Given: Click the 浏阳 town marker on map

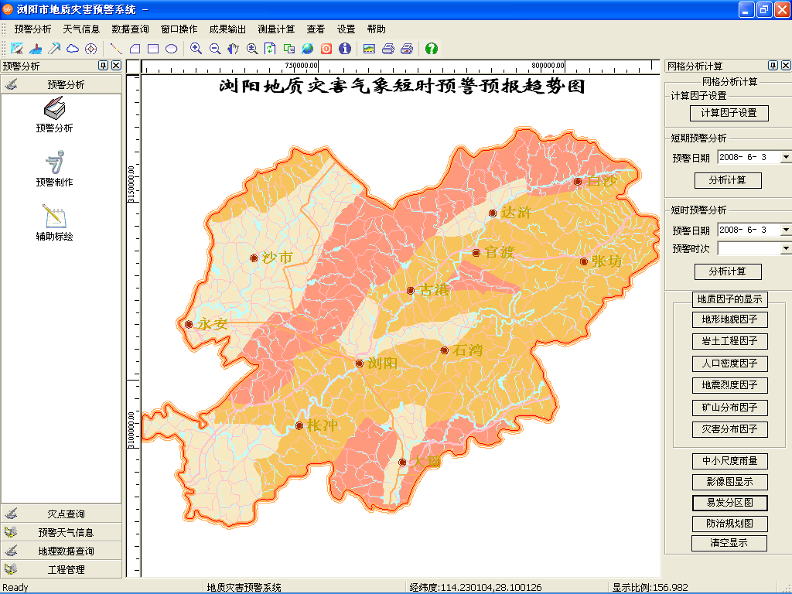Looking at the screenshot, I should [360, 364].
